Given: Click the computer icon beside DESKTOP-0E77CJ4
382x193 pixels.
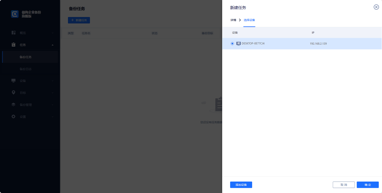Looking at the screenshot, I should coord(238,44).
